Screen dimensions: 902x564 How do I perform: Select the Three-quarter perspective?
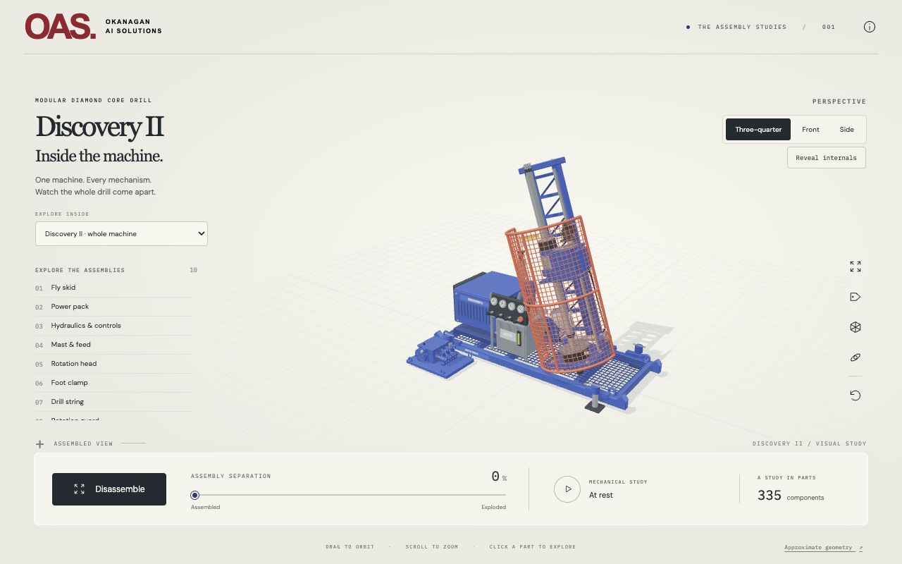(758, 130)
